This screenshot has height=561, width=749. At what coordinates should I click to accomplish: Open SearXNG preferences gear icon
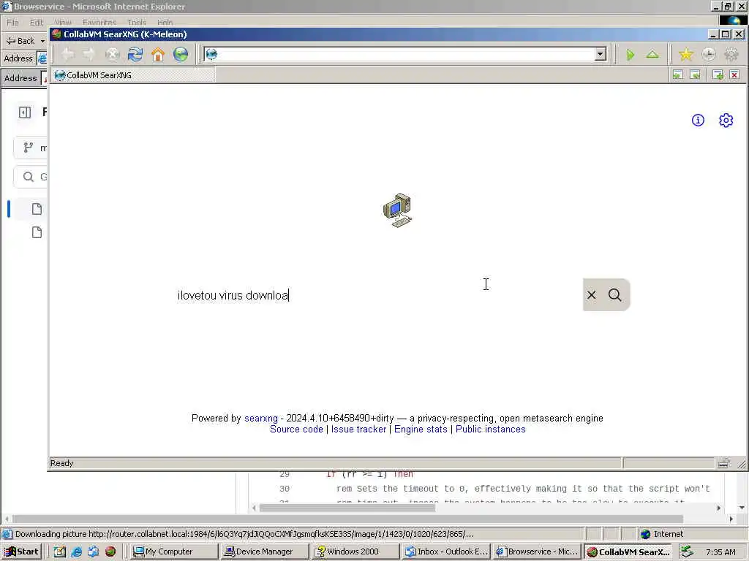pyautogui.click(x=726, y=121)
